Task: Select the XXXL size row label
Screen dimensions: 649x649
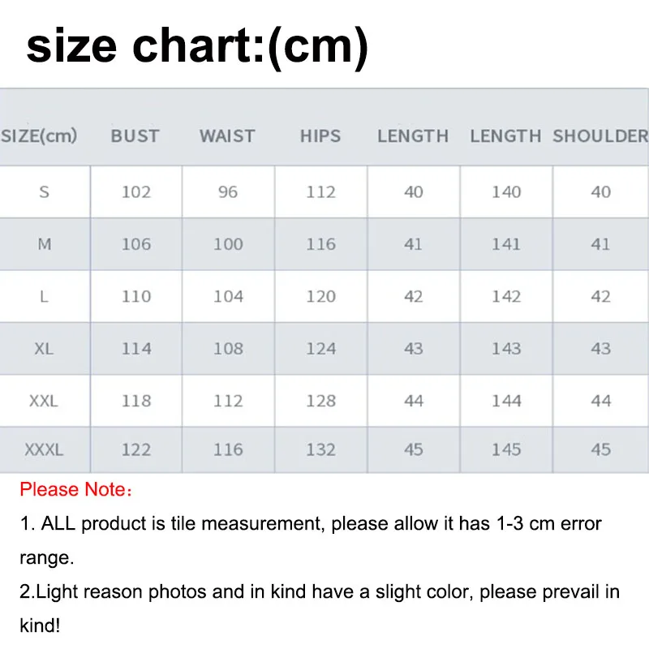Action: point(44,449)
